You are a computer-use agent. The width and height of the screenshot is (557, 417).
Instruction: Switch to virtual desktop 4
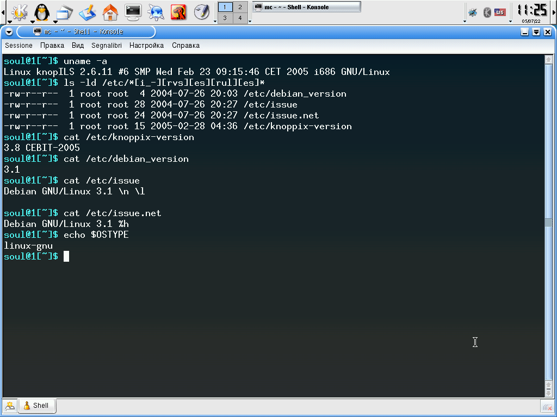click(240, 18)
